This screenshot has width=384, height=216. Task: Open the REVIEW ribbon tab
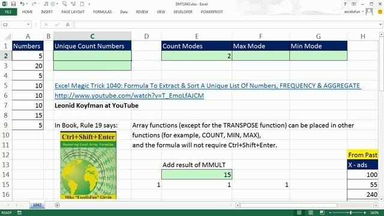coord(142,12)
